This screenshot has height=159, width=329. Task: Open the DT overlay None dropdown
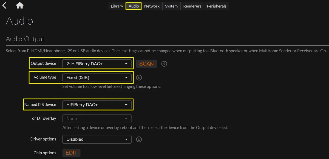click(97, 119)
